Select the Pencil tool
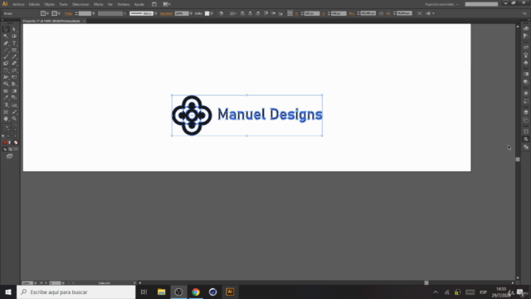 click(x=14, y=56)
